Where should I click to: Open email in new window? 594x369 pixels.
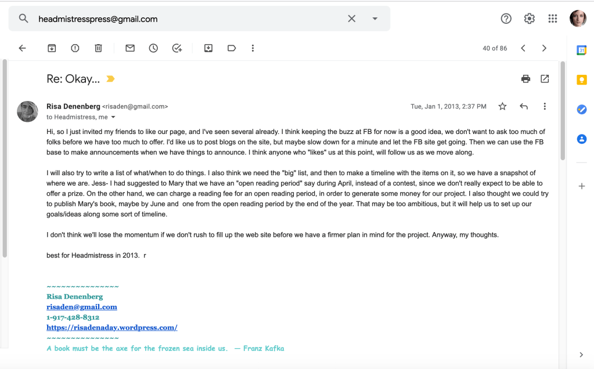coord(545,79)
